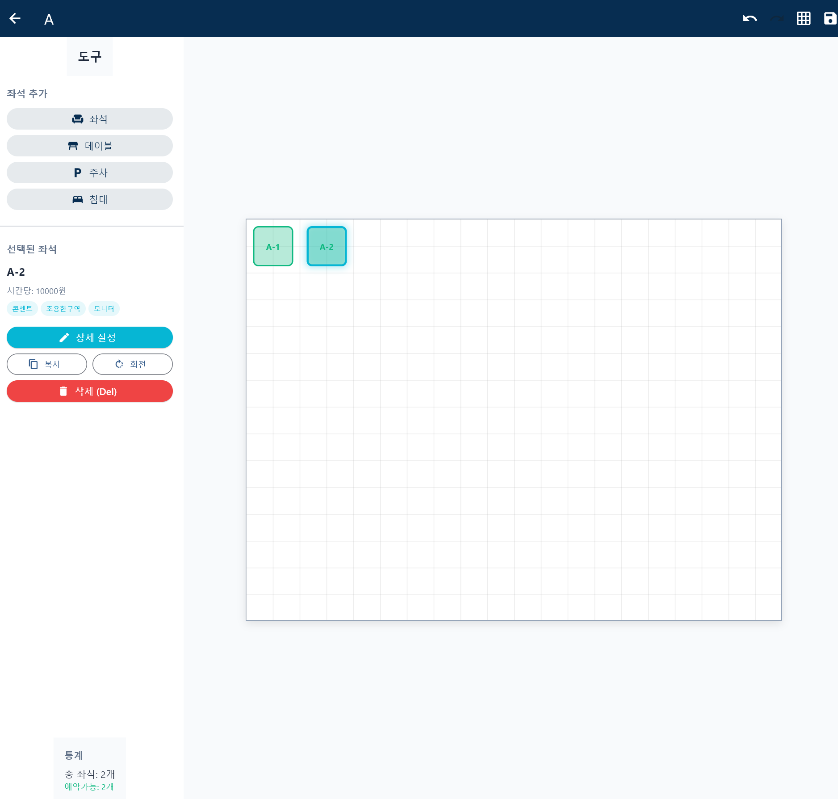The image size is (838, 799).
Task: Add a 주차 parking spot
Action: (x=90, y=172)
